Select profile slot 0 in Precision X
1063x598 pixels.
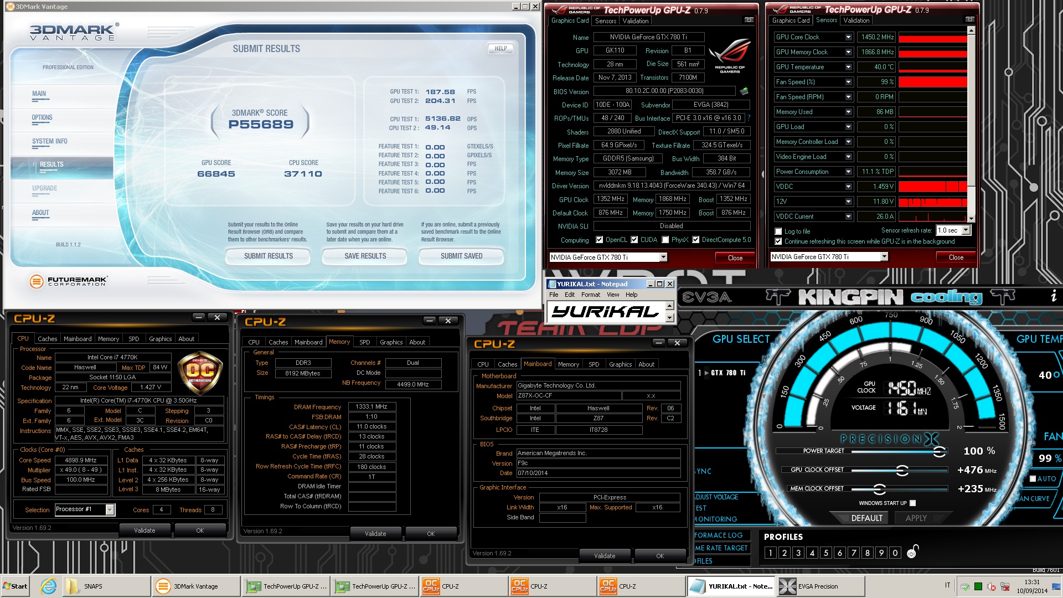click(895, 553)
